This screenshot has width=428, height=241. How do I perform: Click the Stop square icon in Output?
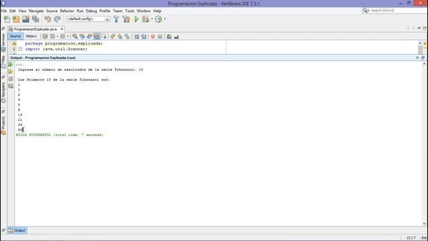point(11,79)
